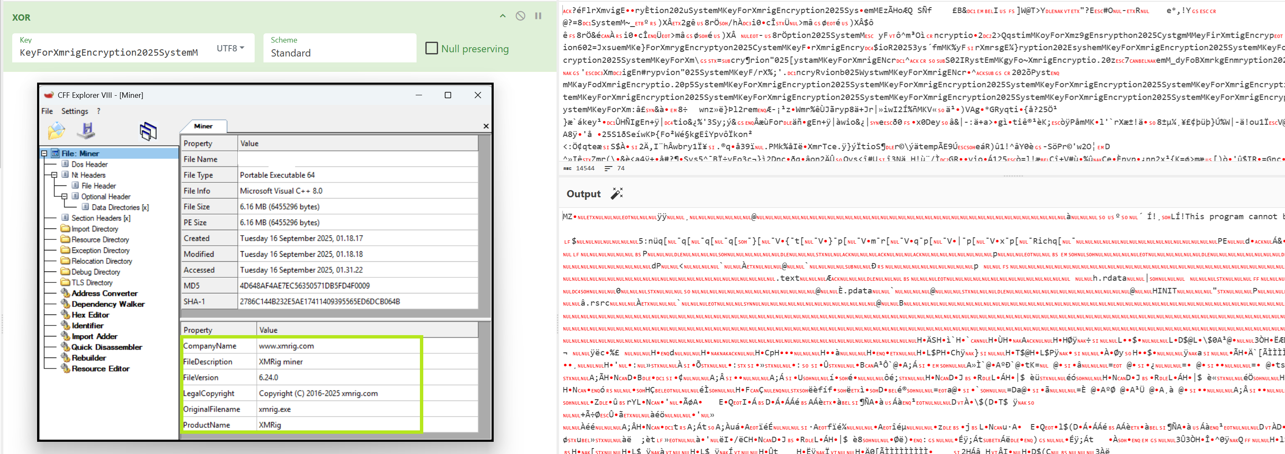Open the Settings menu

pyautogui.click(x=74, y=111)
